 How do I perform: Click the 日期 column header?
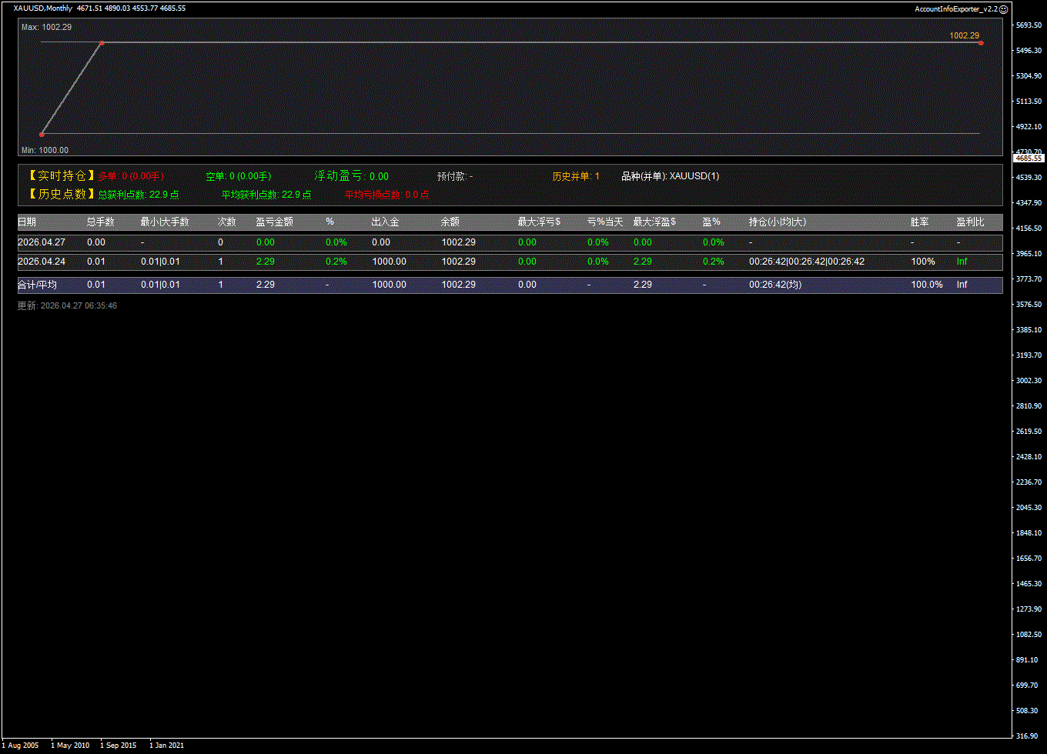point(27,222)
